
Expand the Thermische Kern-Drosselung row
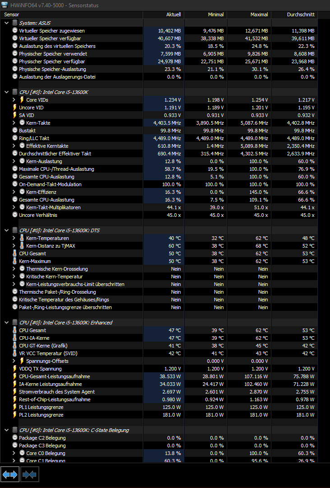pyautogui.click(x=14, y=268)
